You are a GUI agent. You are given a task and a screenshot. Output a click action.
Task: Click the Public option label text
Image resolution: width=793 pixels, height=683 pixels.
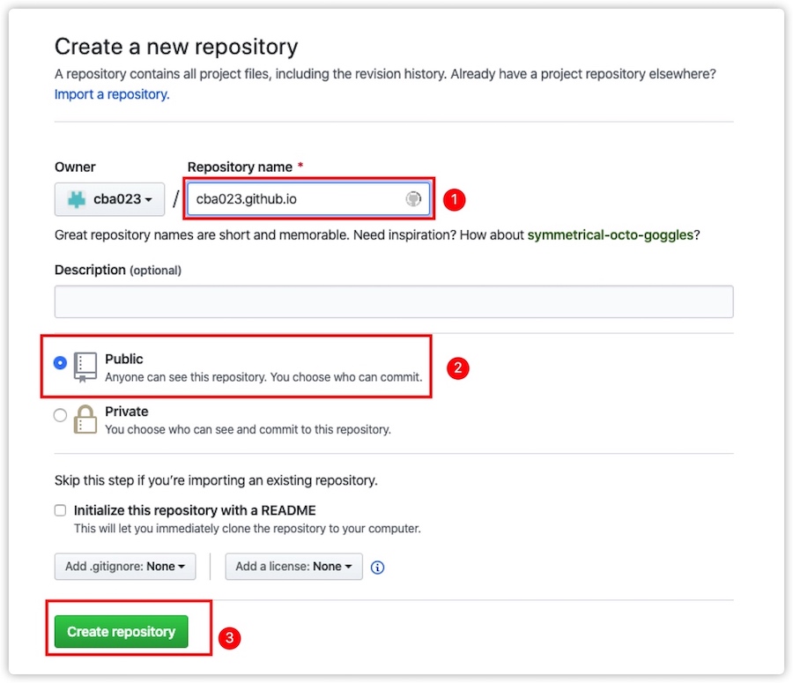124,359
